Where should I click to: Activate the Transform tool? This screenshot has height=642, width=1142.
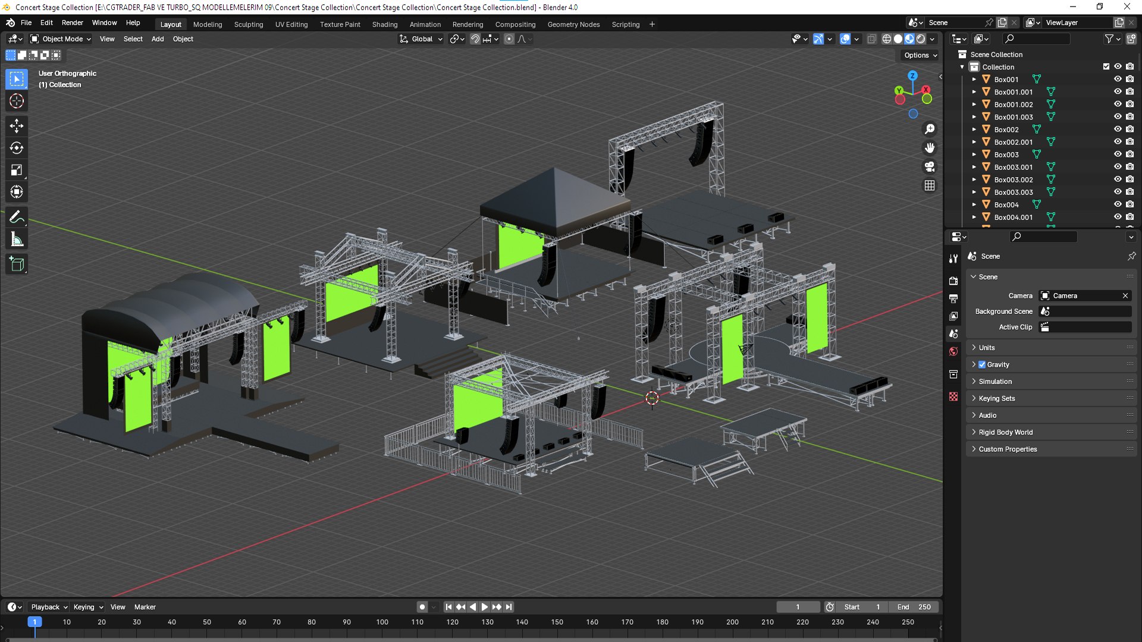click(x=17, y=192)
